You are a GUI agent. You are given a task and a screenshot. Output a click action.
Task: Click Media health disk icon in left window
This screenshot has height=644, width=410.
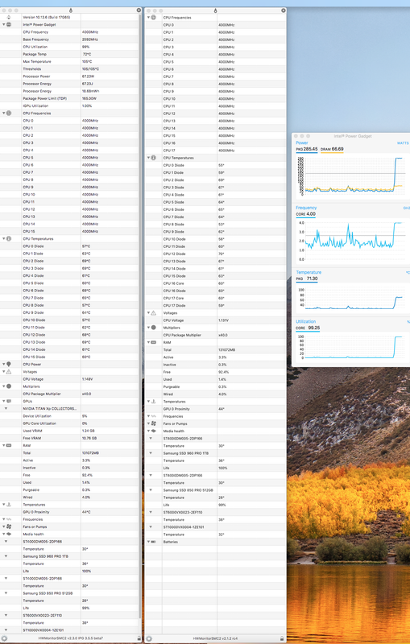pyautogui.click(x=9, y=534)
